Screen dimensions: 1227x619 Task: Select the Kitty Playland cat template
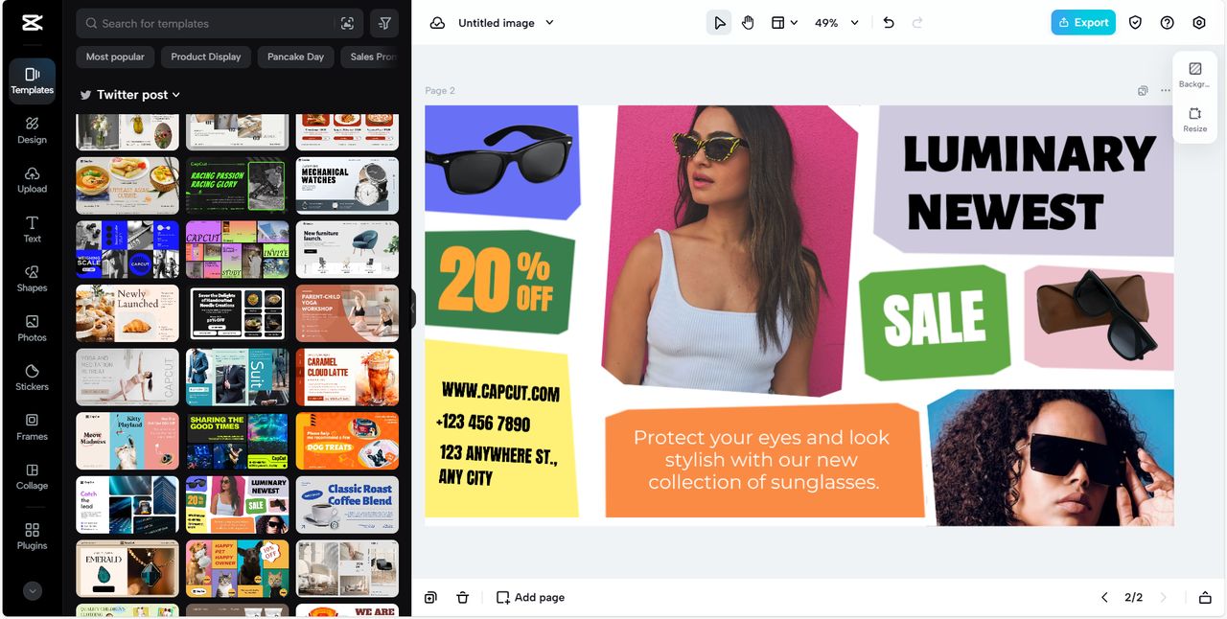(x=127, y=441)
